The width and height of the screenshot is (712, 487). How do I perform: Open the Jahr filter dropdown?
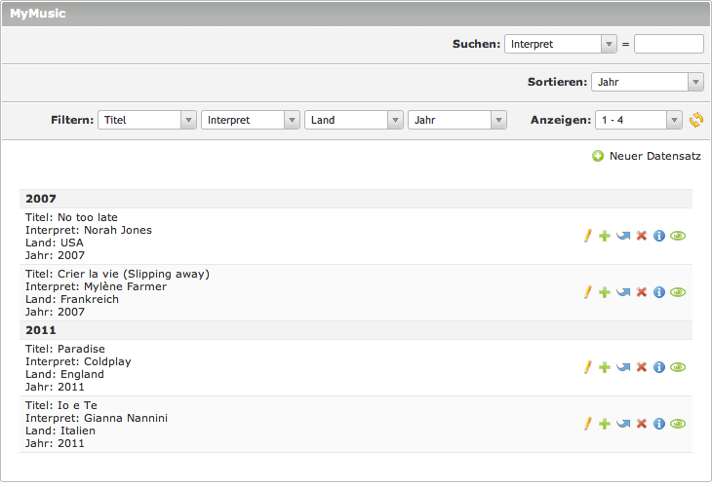click(457, 120)
